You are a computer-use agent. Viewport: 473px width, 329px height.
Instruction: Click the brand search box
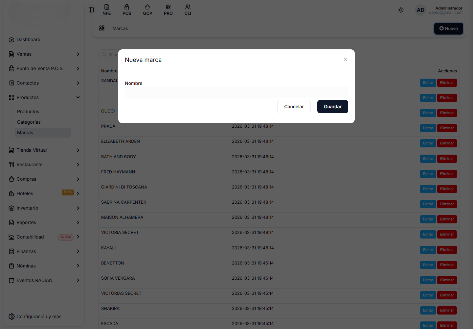pyautogui.click(x=108, y=55)
